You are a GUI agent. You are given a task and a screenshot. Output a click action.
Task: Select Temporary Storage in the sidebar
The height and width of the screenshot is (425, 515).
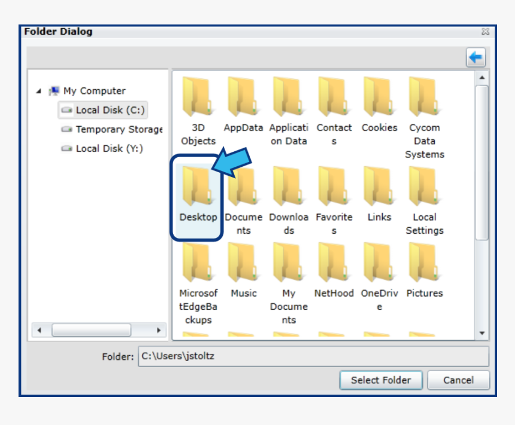(118, 129)
